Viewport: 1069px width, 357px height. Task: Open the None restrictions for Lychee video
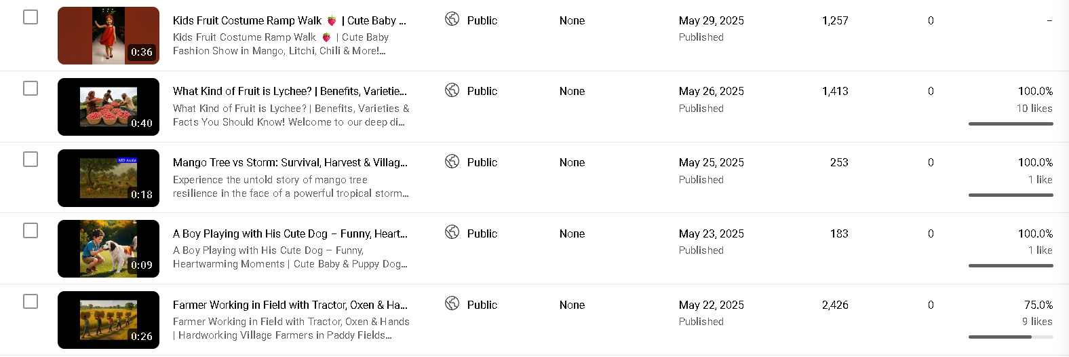click(572, 91)
